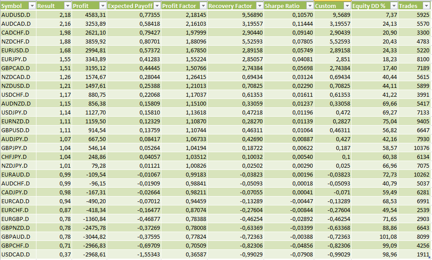Select the GBPCHF.D symbol cell
Viewport: 432px width, 260px height.
tap(18, 245)
